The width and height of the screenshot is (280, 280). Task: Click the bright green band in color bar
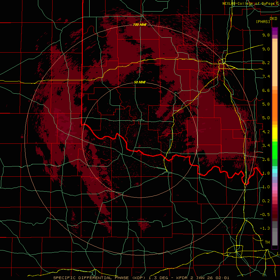275,150
